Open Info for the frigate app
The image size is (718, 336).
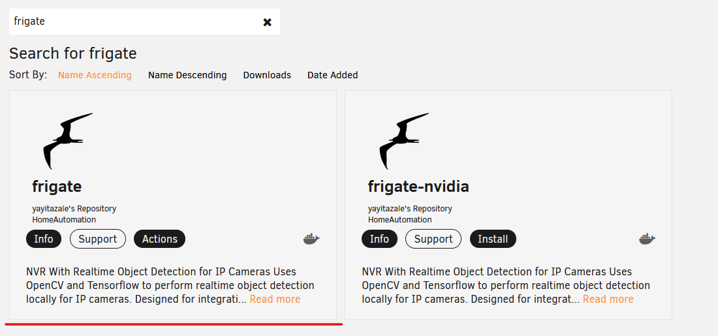click(x=44, y=239)
